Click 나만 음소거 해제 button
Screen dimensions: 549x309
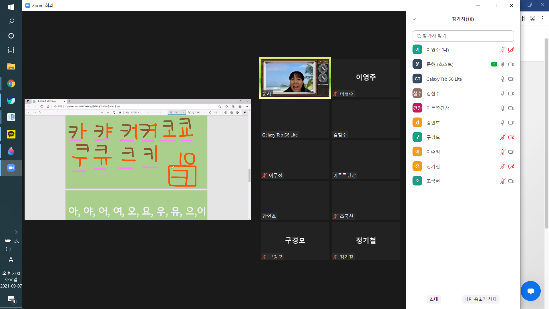[x=480, y=299]
